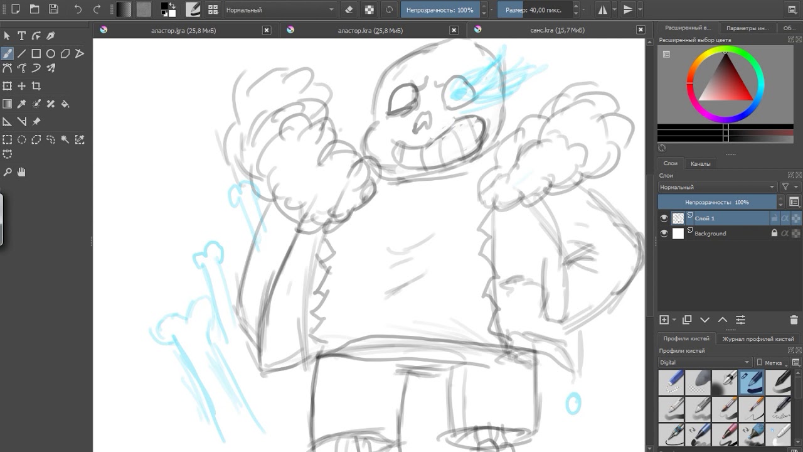Toggle eraser mode
The width and height of the screenshot is (803, 452).
click(x=350, y=9)
